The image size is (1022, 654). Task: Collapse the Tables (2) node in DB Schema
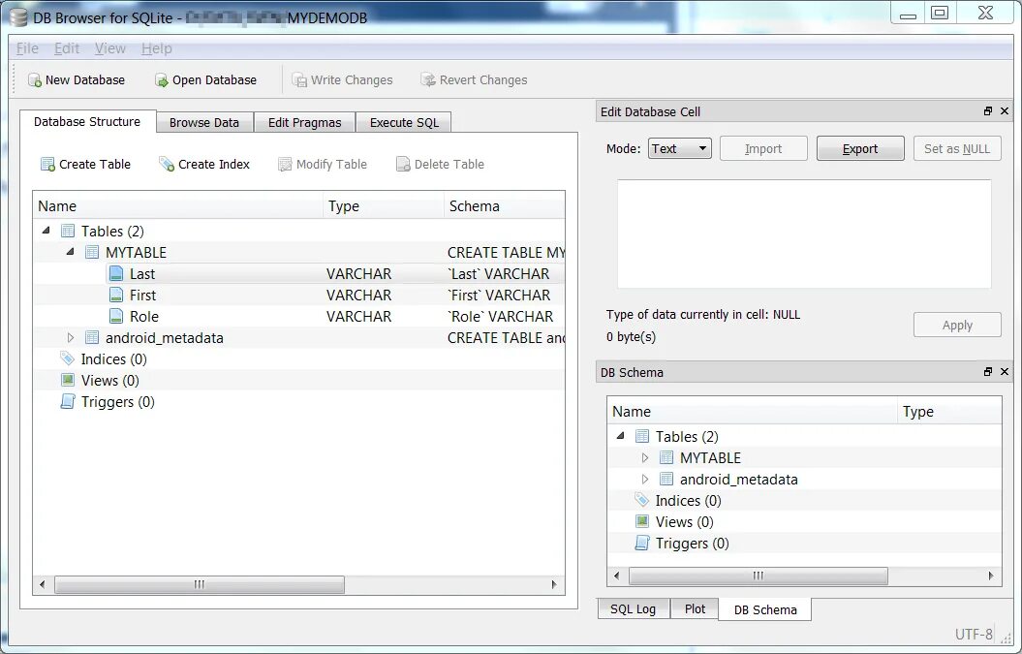[x=621, y=436]
